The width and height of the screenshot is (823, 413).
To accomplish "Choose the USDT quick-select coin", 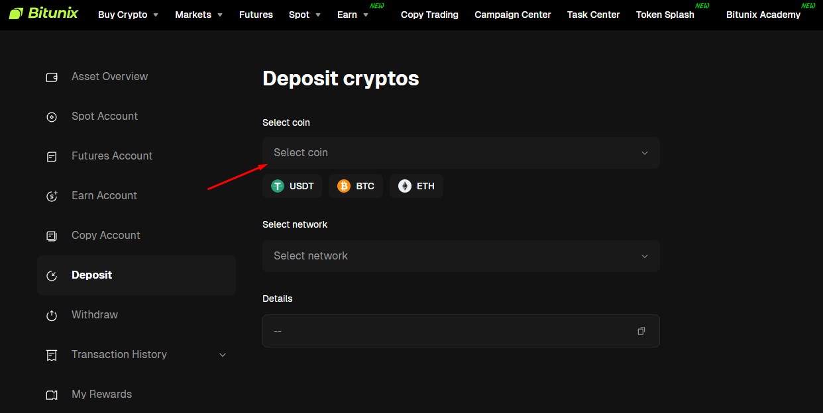I will tap(292, 186).
